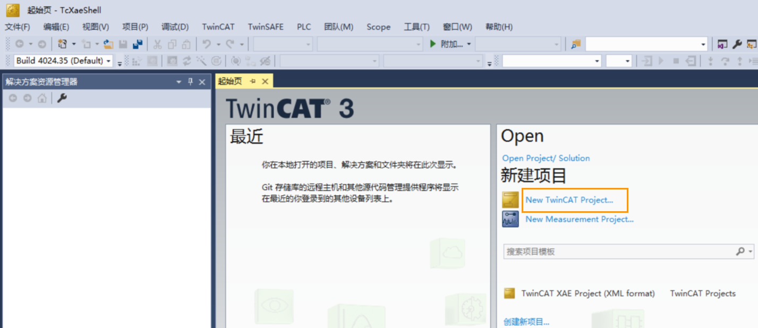Viewport: 758px width, 328px height.
Task: Expand the template search options arrow
Action: point(750,252)
